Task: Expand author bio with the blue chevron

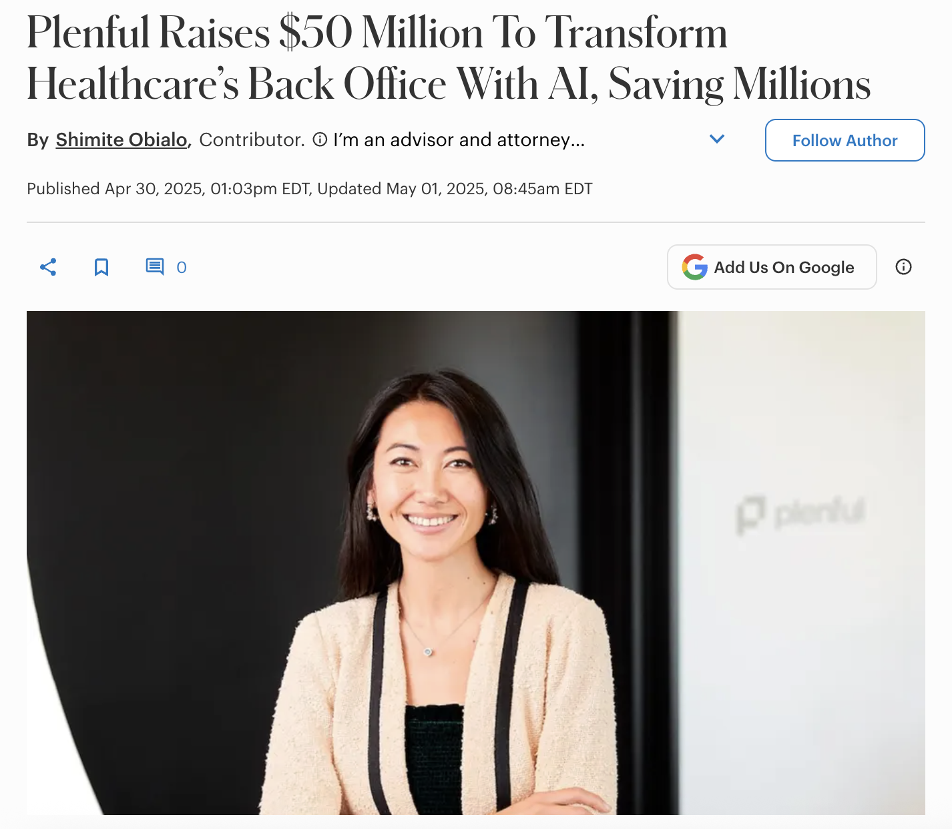Action: pos(717,139)
